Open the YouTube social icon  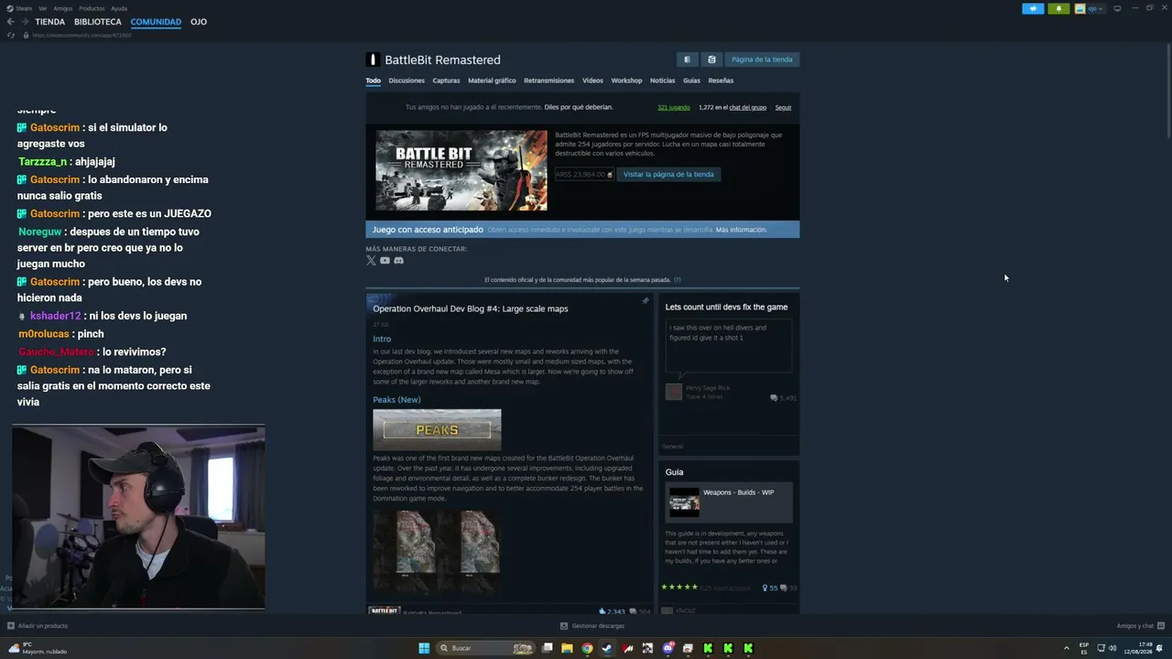point(385,261)
